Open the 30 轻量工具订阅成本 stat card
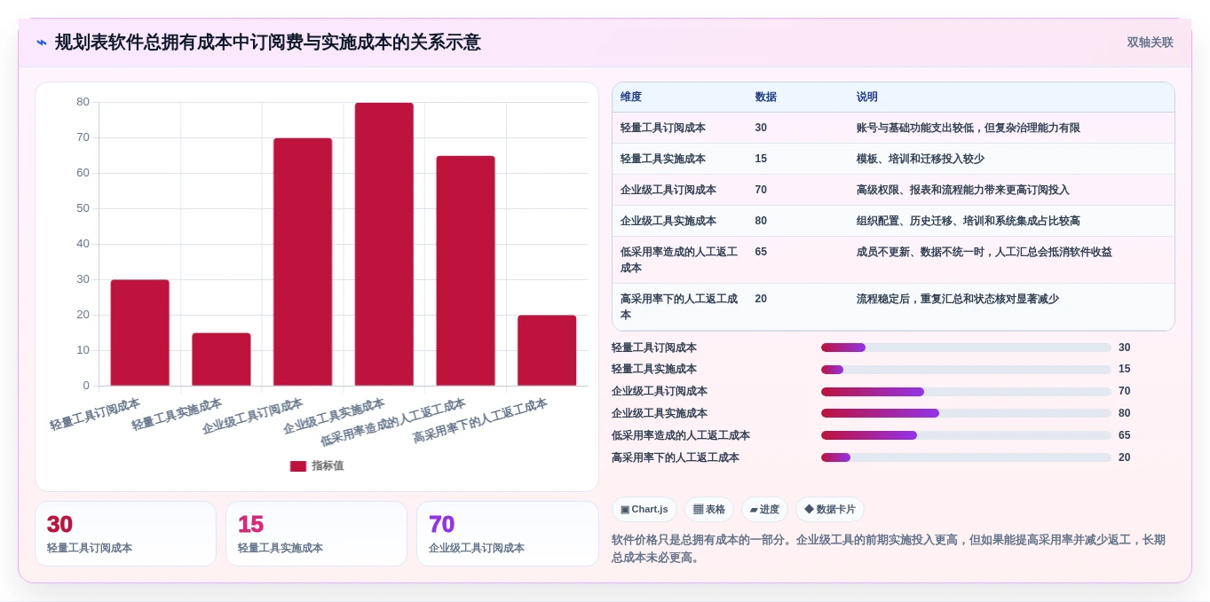1210x602 pixels. [125, 534]
